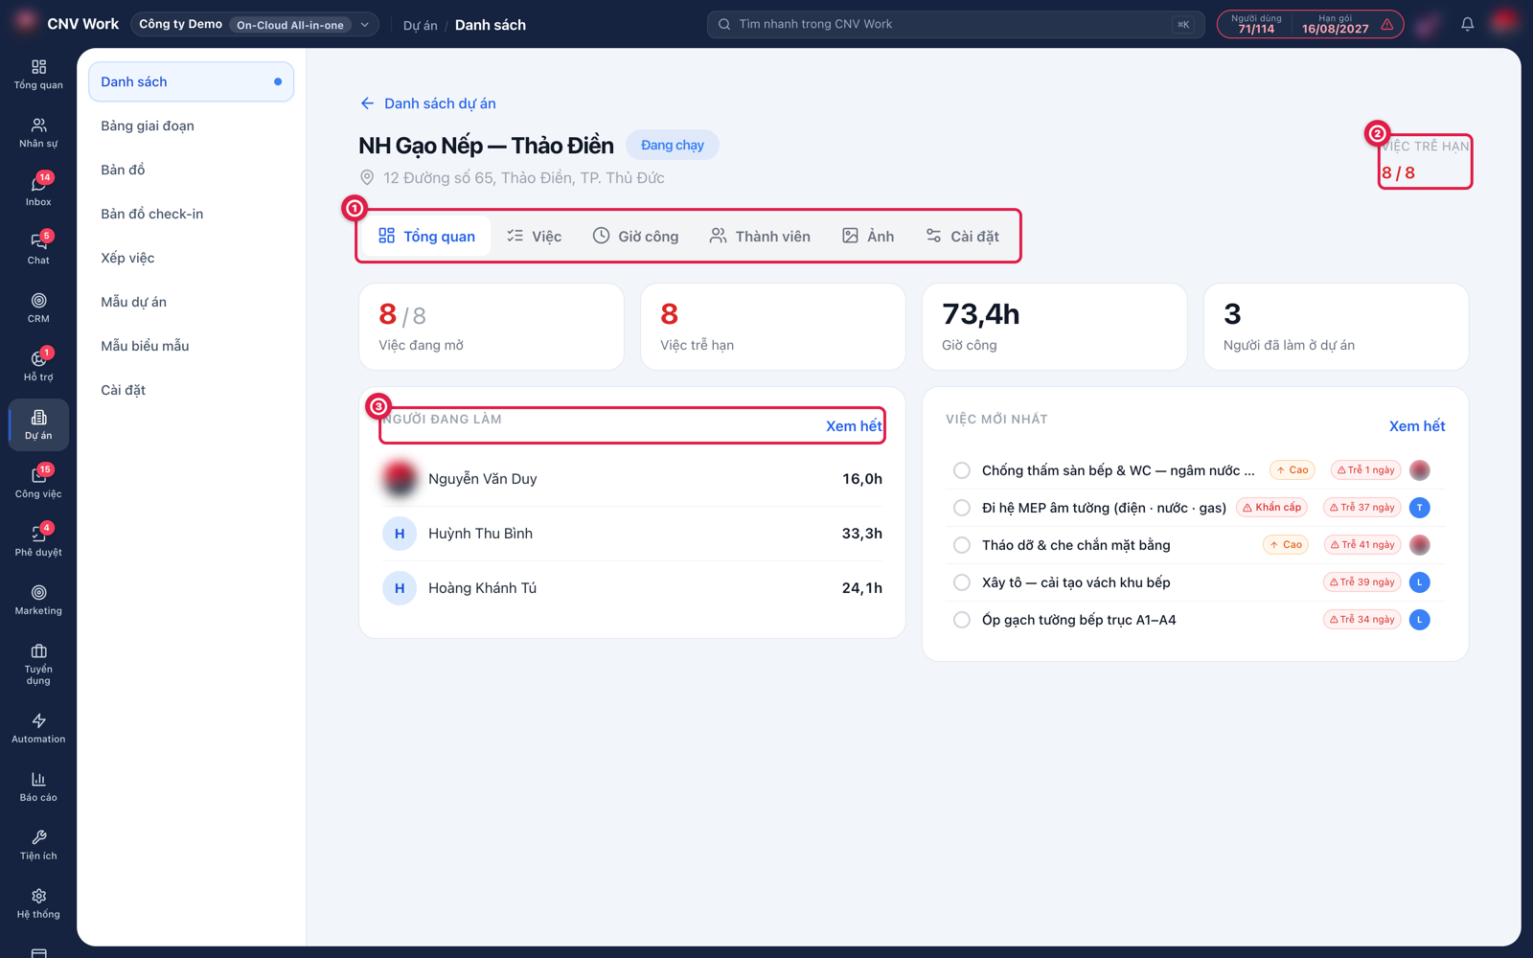The image size is (1533, 958).
Task: Complete Xây tô cải tạo vách task
Action: tap(962, 582)
